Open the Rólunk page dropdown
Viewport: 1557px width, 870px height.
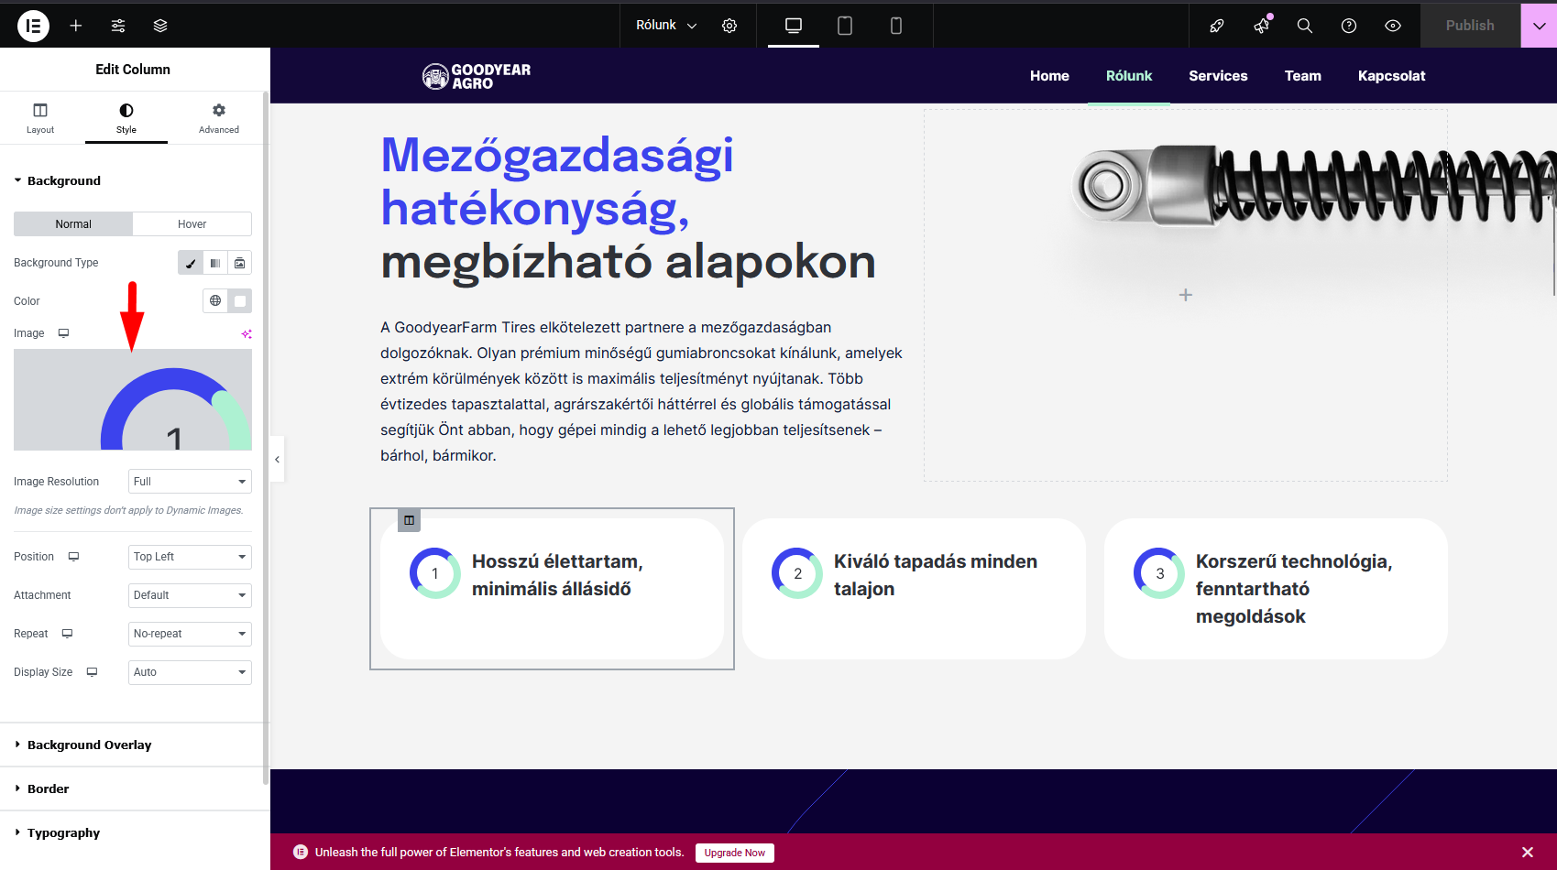pos(666,26)
